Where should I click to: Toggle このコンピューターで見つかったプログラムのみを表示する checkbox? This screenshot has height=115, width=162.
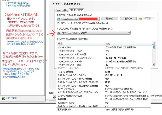coord(58,23)
